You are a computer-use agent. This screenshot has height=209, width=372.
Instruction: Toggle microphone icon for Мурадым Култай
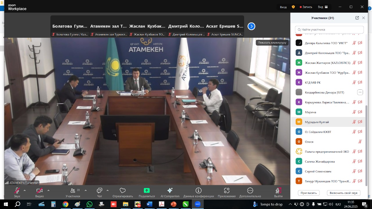[354, 122]
